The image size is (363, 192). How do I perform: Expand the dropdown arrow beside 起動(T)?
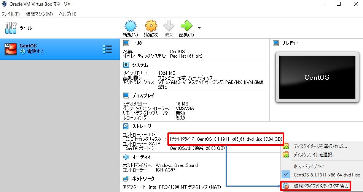(x=199, y=28)
